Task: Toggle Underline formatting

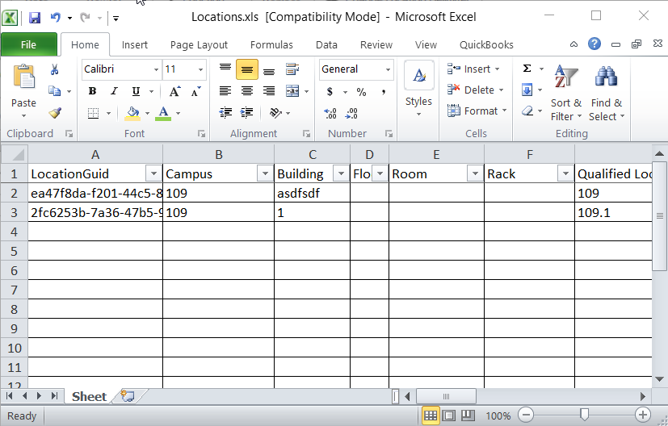Action: pos(136,91)
